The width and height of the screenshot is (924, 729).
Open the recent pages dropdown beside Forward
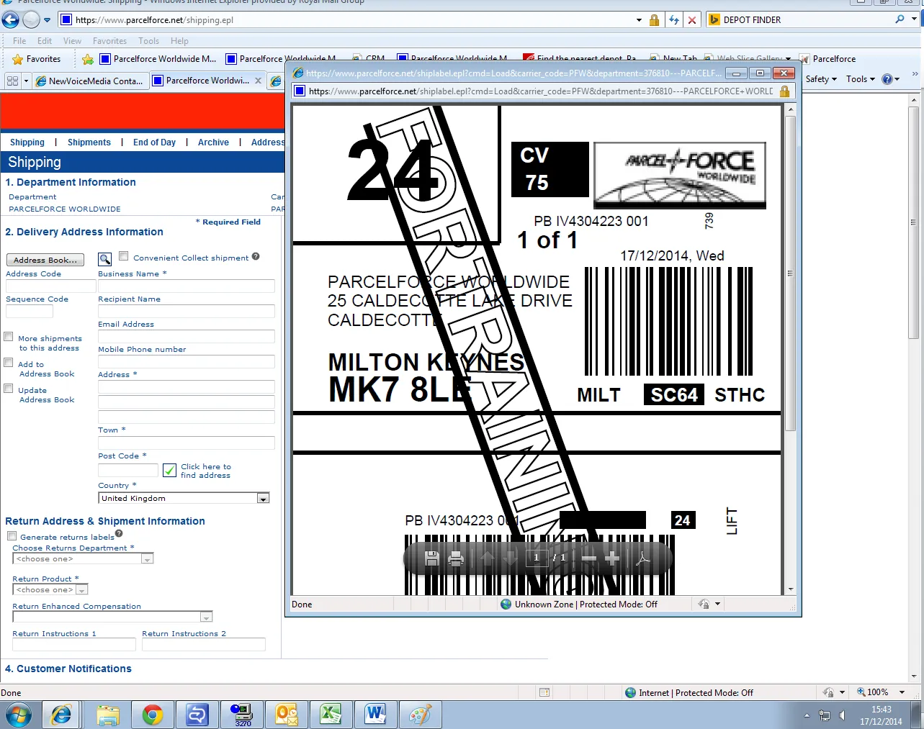point(48,20)
